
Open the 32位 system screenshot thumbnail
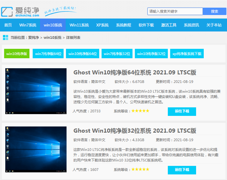pyautogui.click(x=36, y=149)
